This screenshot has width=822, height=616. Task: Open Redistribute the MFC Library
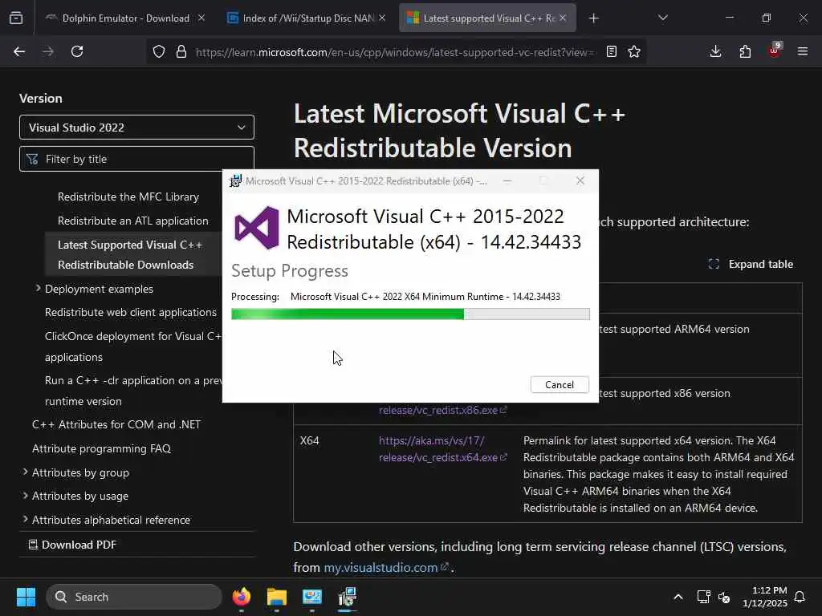click(x=128, y=197)
